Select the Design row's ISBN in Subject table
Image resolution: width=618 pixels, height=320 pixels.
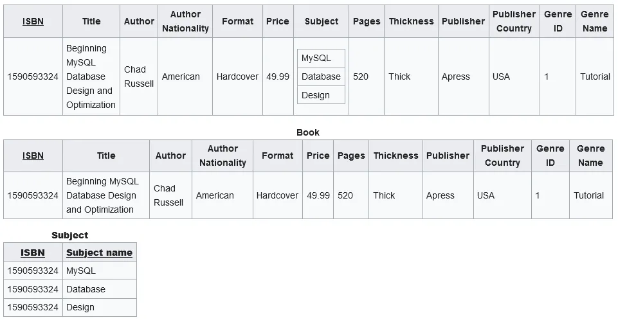click(33, 307)
